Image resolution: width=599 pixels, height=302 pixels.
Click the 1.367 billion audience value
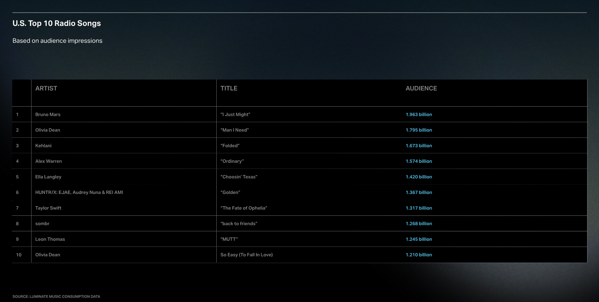point(419,192)
